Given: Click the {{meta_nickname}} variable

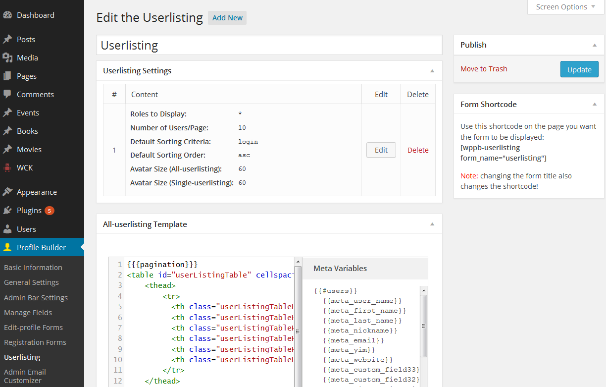Looking at the screenshot, I should (x=360, y=331).
